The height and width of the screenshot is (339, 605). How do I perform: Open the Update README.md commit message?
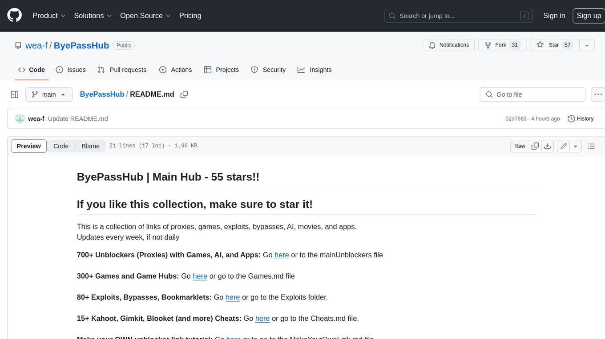78,119
